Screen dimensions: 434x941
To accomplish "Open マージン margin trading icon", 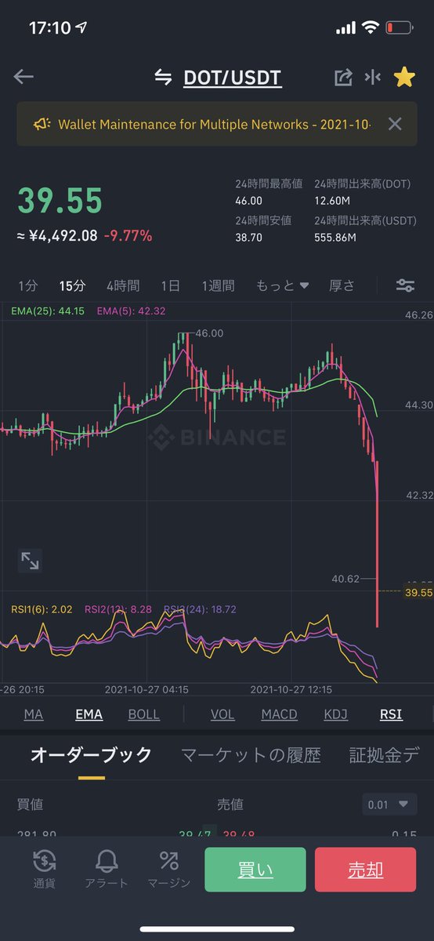I will [168, 869].
